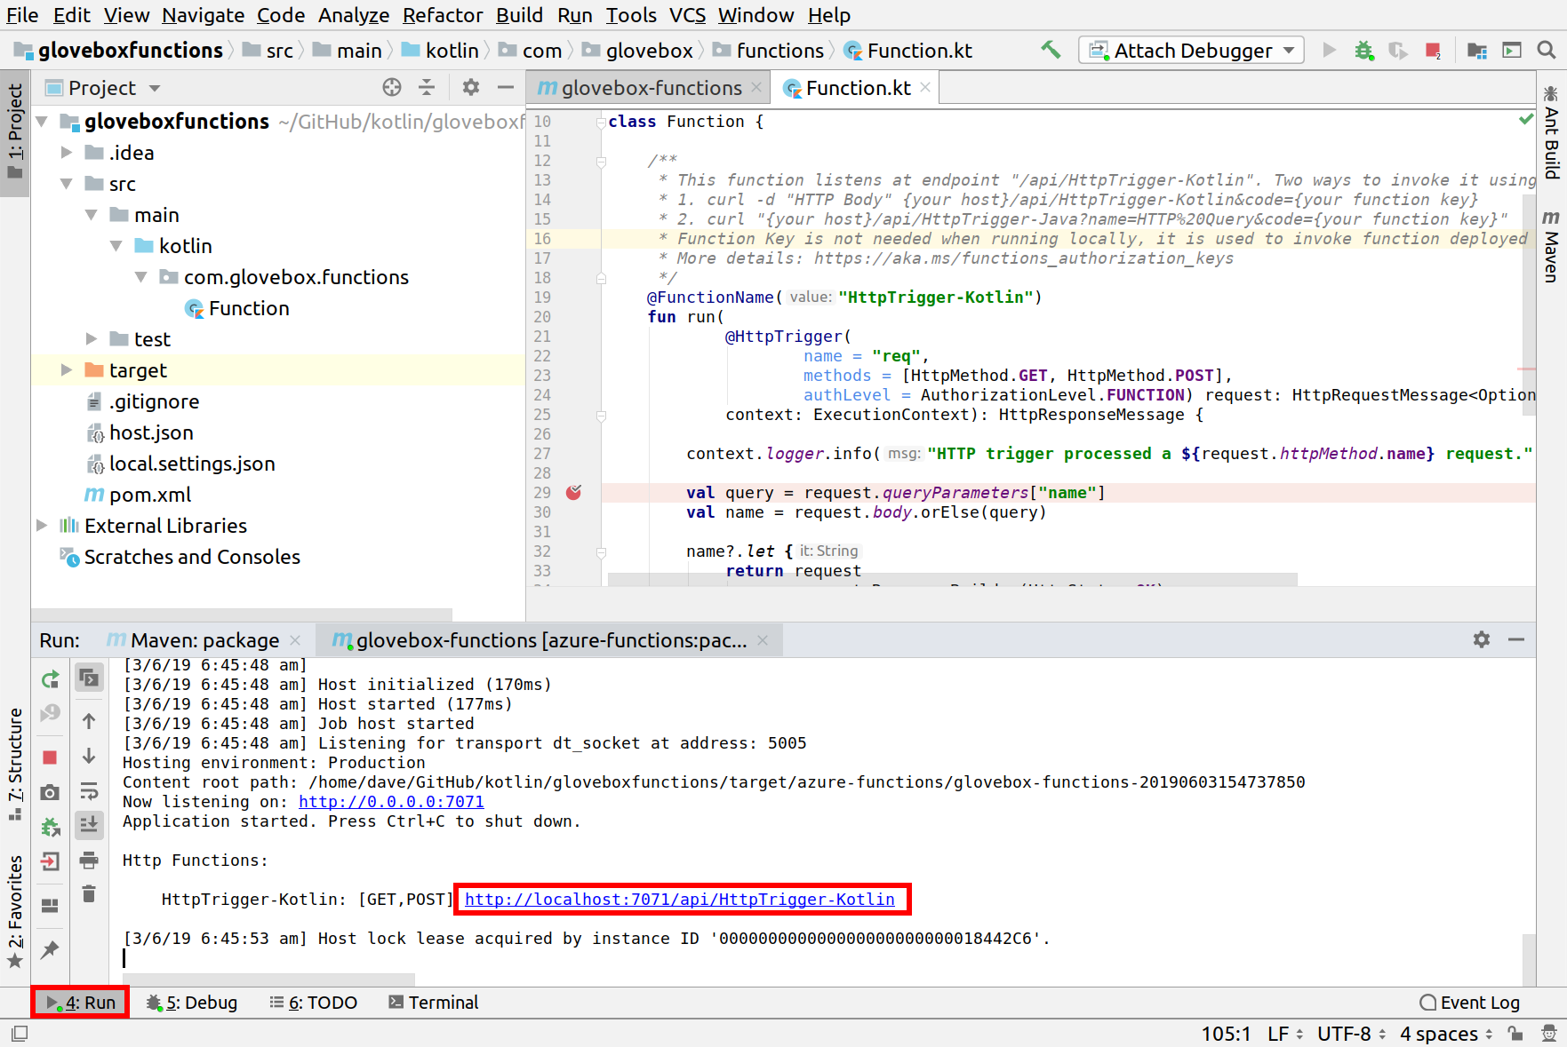Image resolution: width=1567 pixels, height=1047 pixels.
Task: Open the Refactor menu
Action: point(443,15)
